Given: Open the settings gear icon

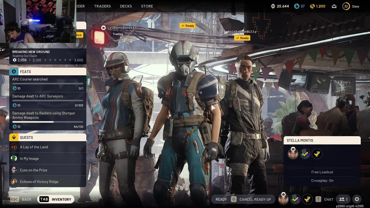Looking at the screenshot, I should point(357,199).
